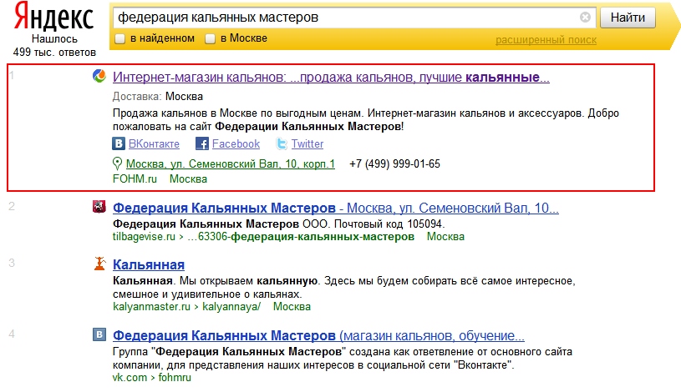681x392 pixels.
Task: Click the kalyanmaster.ru hookah favicon
Action: pyautogui.click(x=99, y=264)
